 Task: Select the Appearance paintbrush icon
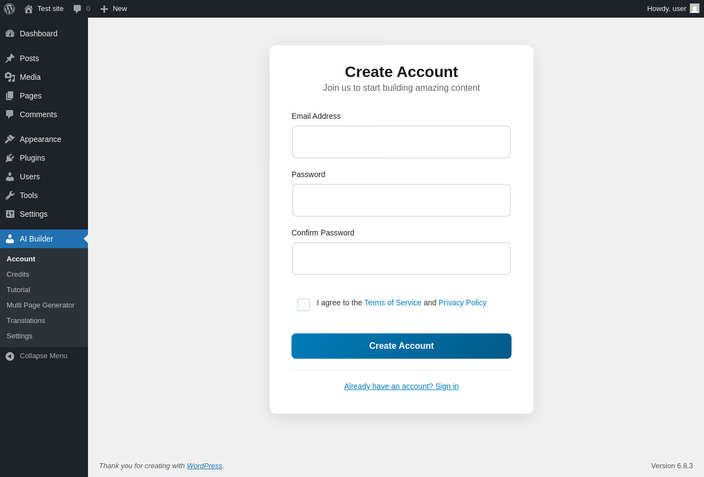[10, 139]
